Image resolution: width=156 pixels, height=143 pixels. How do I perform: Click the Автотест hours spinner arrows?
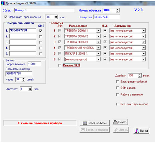(30, 89)
